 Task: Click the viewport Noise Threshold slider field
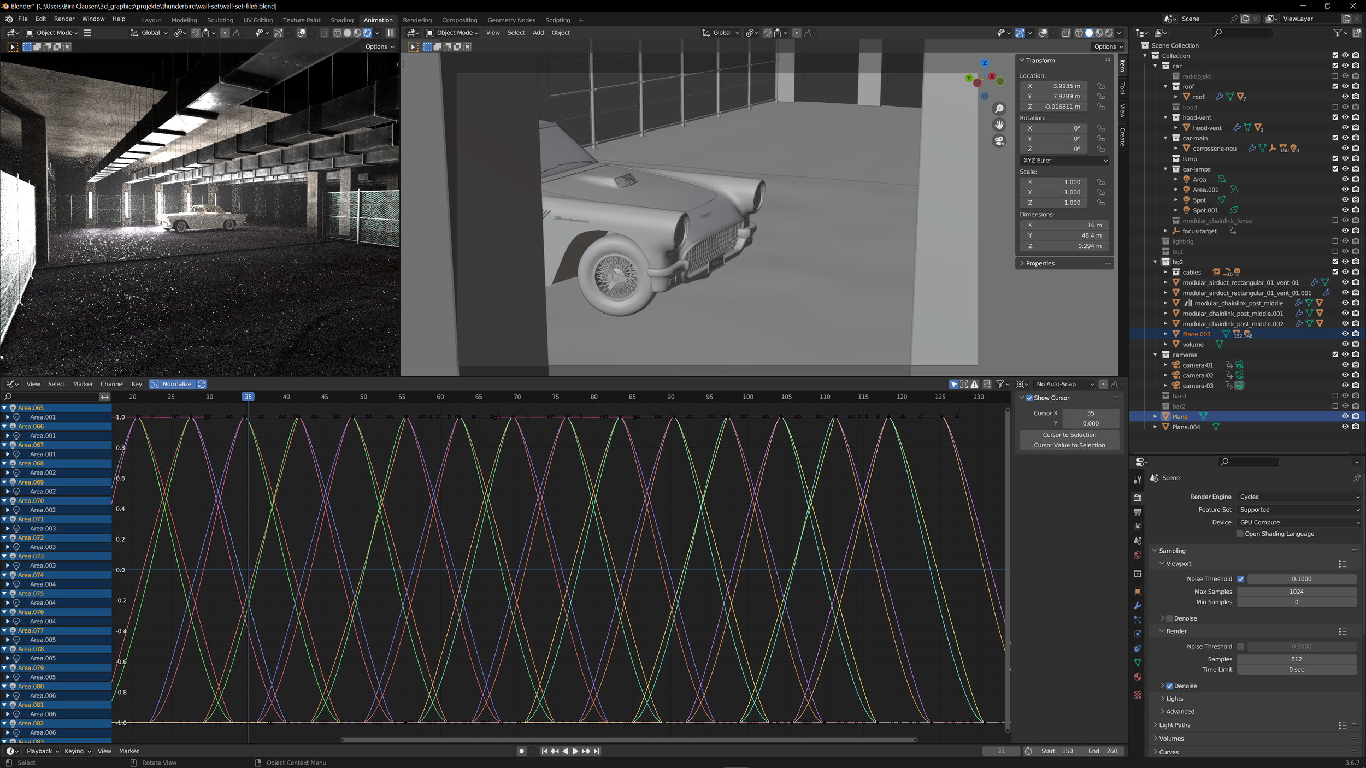1301,578
